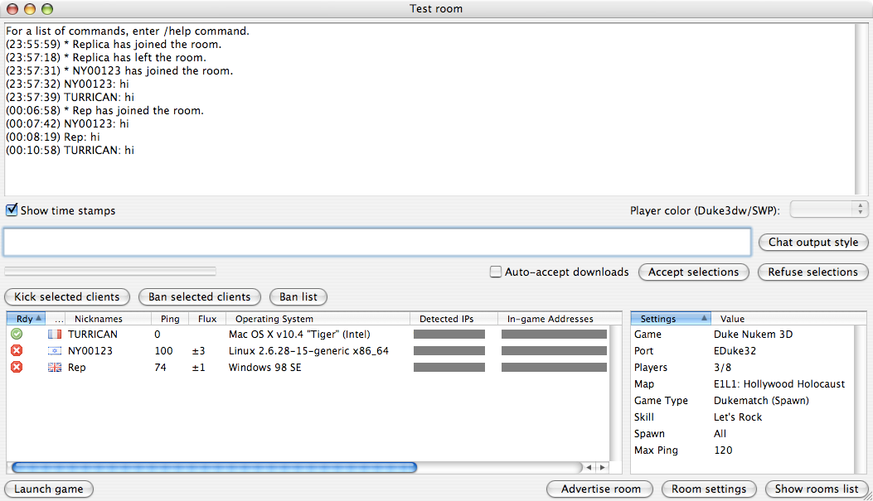
Task: Click the flag icon next to NY00123
Action: point(55,351)
